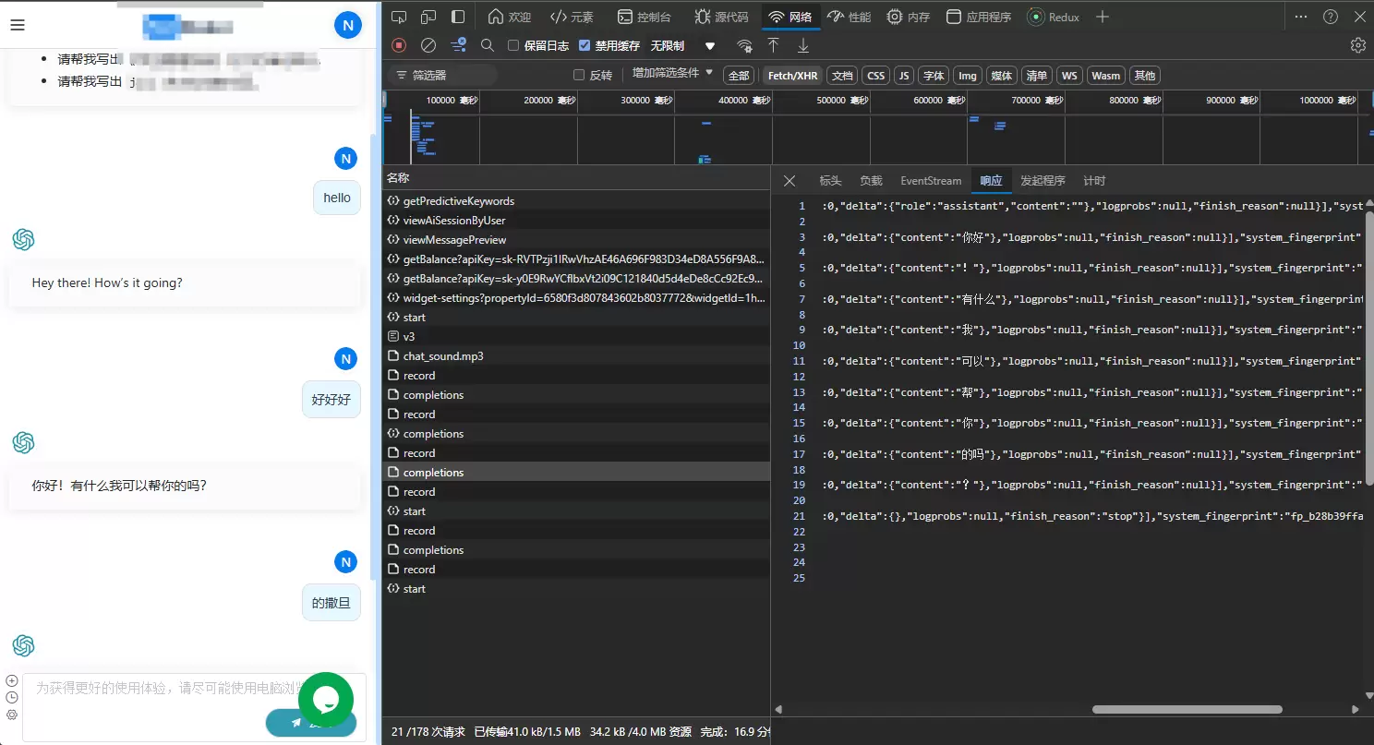Select the viewMessagePreview request

576,240
